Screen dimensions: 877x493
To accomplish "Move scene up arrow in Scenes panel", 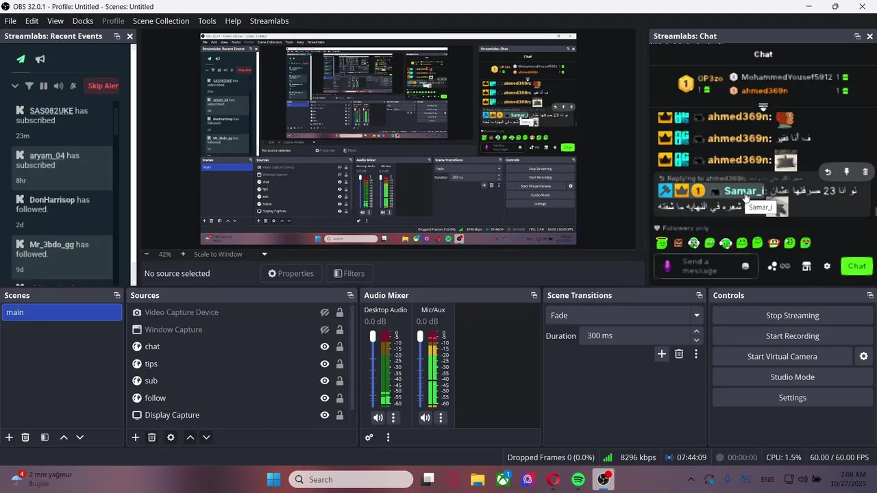I will click(x=64, y=438).
